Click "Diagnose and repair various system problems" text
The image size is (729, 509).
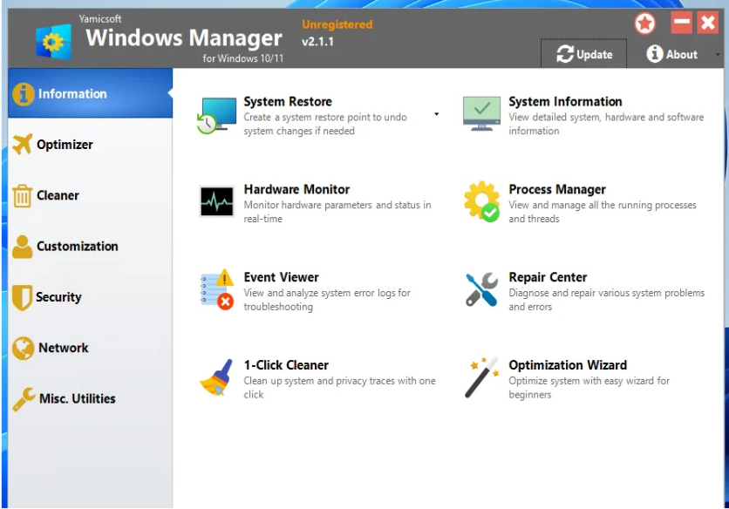click(607, 299)
